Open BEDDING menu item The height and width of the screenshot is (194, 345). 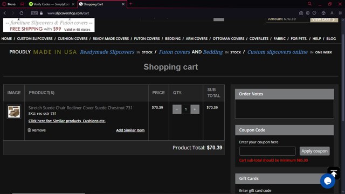point(172,38)
